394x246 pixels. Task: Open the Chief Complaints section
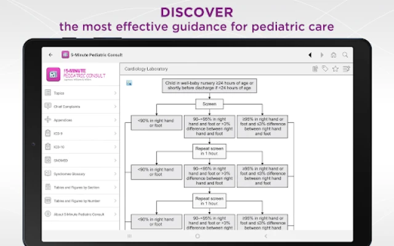point(81,106)
